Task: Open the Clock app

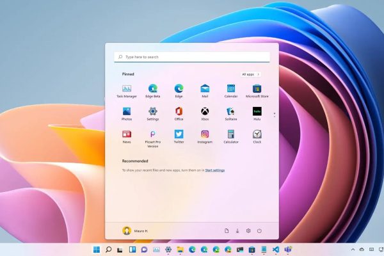Action: (257, 137)
